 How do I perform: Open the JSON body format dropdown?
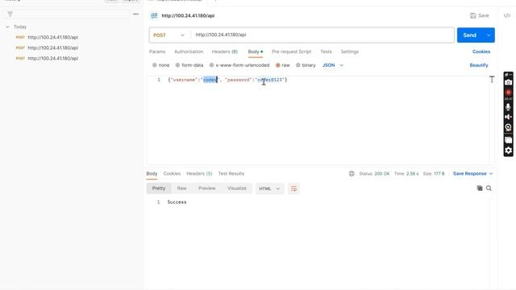333,65
